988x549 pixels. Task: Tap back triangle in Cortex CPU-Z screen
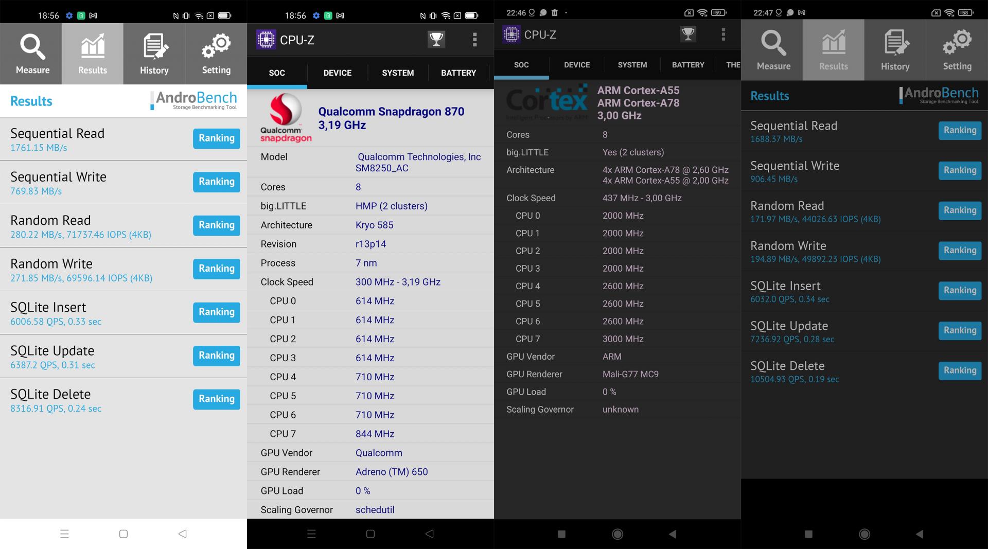click(673, 534)
